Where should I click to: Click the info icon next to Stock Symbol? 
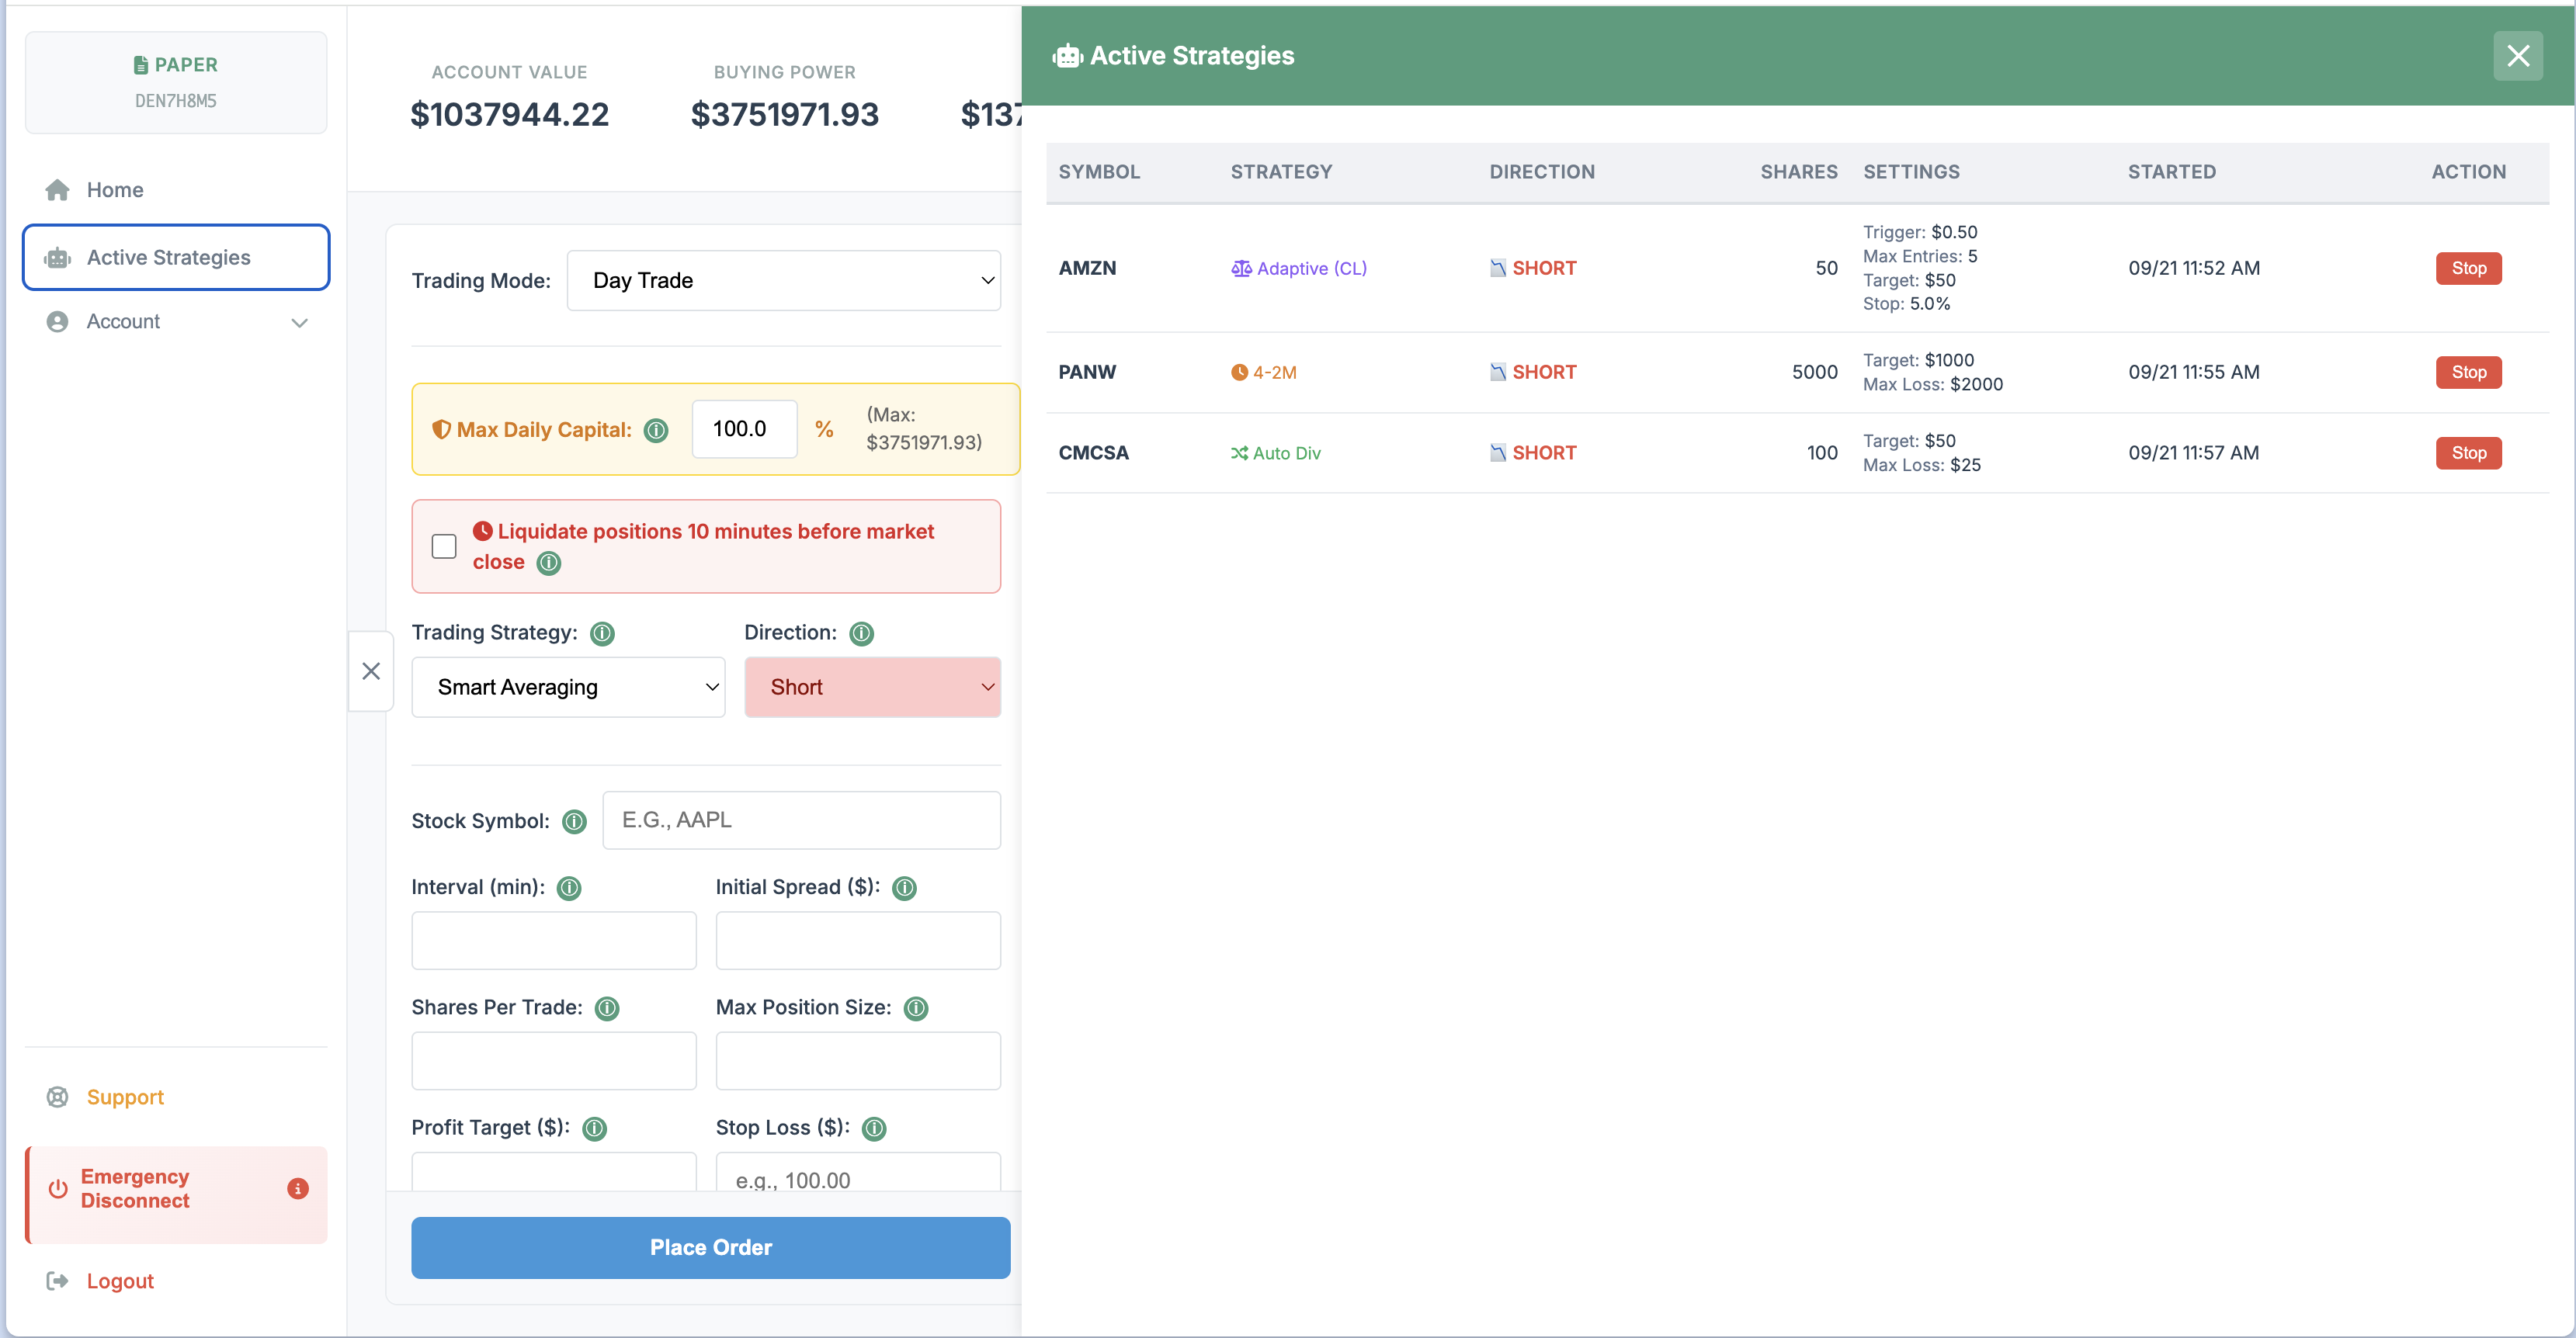[x=574, y=821]
